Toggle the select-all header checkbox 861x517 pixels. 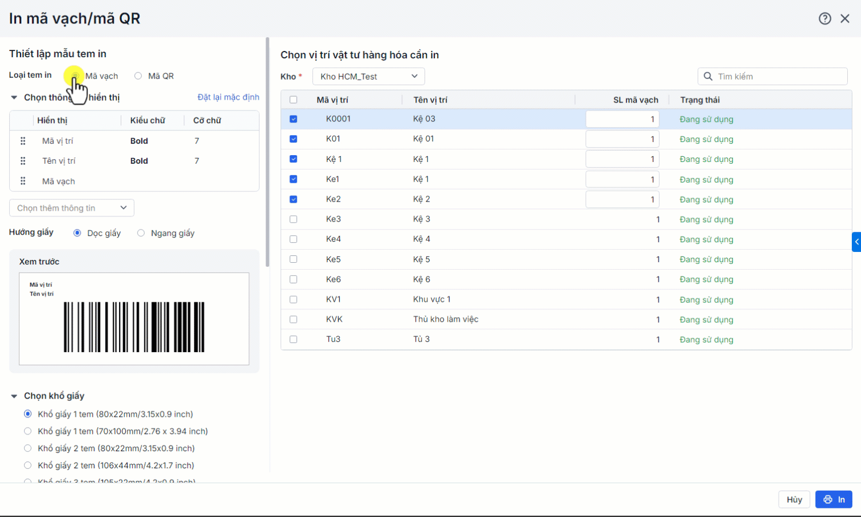293,100
